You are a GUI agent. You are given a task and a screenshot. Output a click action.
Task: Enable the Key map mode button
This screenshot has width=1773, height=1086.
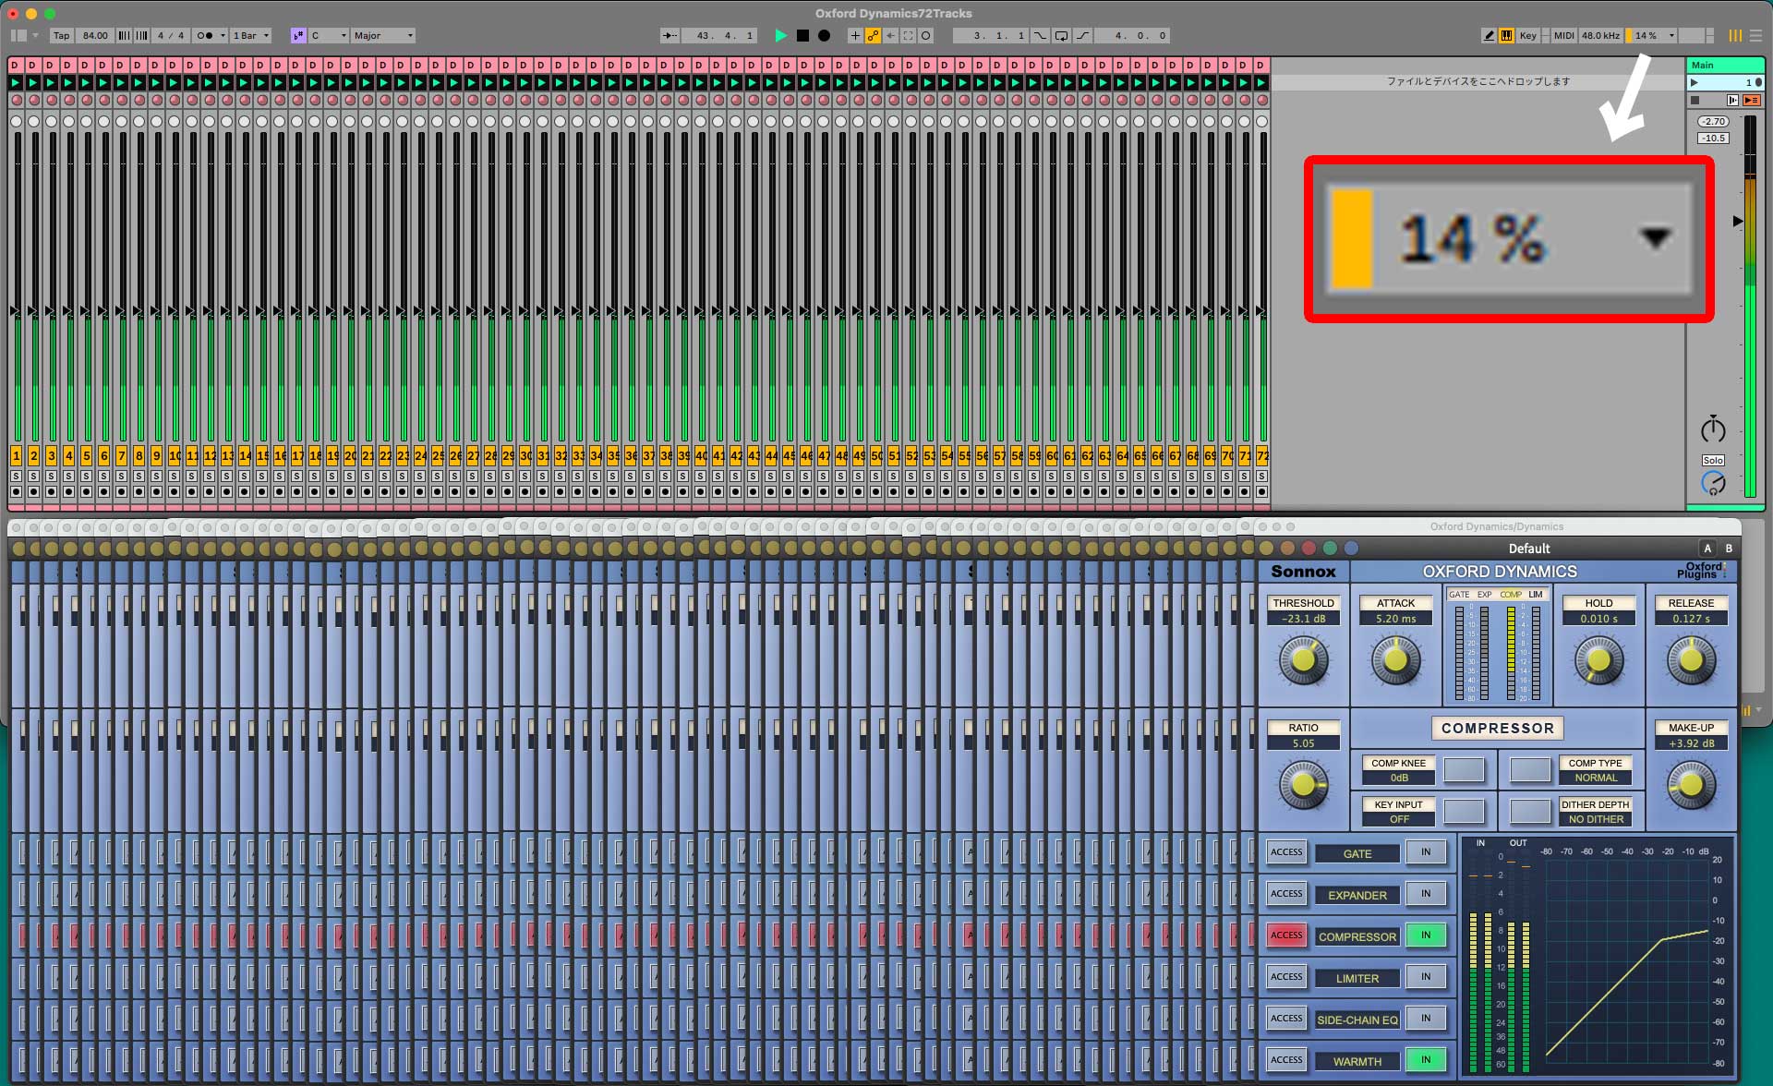pos(1528,36)
